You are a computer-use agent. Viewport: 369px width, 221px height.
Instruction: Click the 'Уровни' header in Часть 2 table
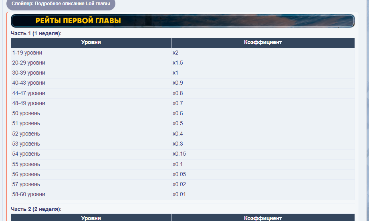click(91, 218)
